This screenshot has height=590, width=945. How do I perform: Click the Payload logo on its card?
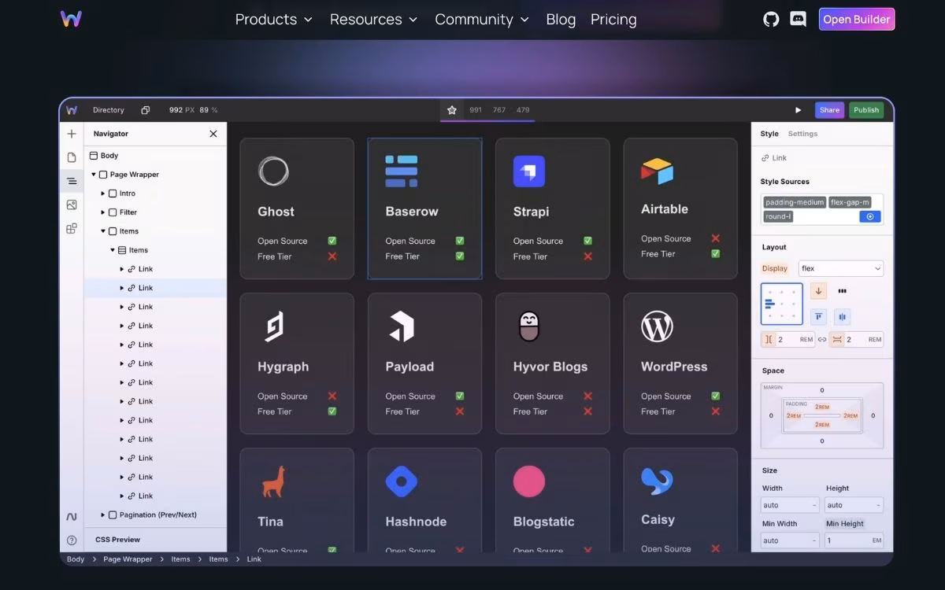tap(402, 326)
